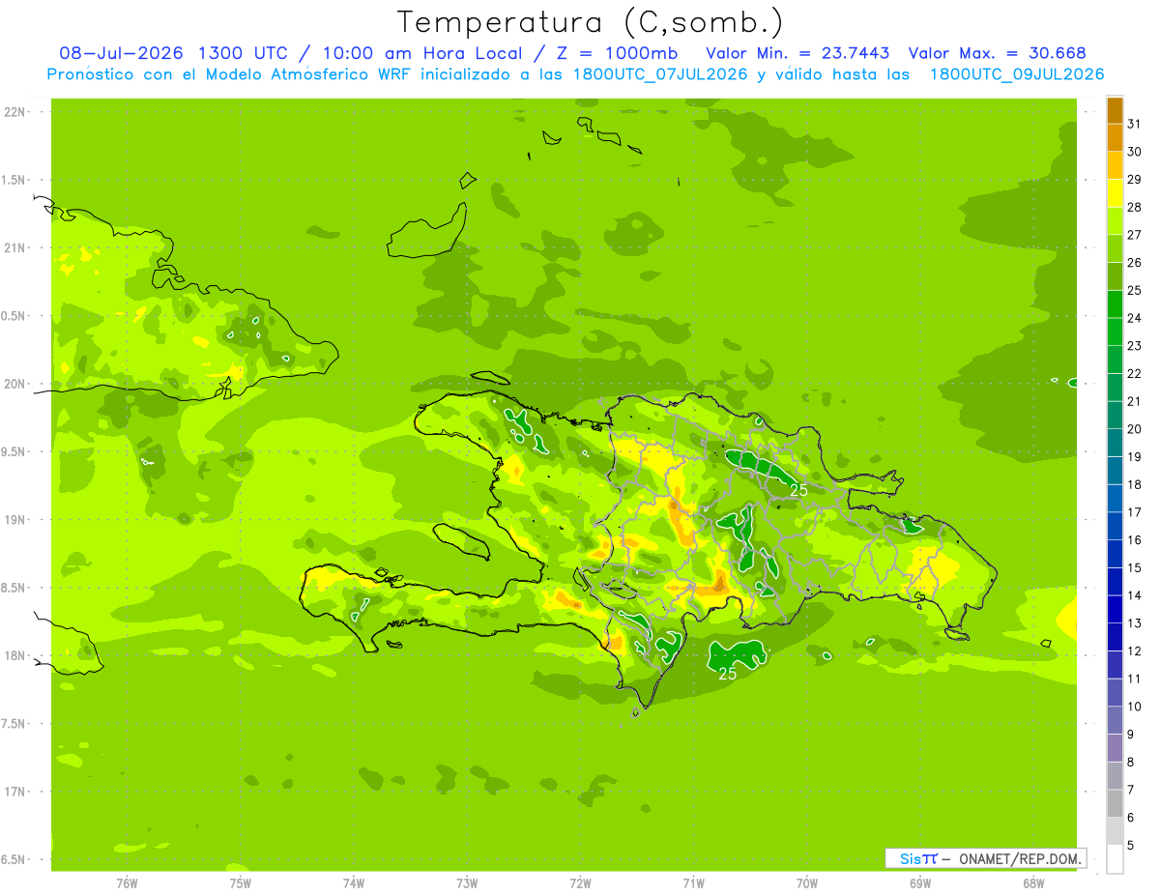
Task: Click the 'Temperatura (C,somb.)' title
Action: [591, 22]
